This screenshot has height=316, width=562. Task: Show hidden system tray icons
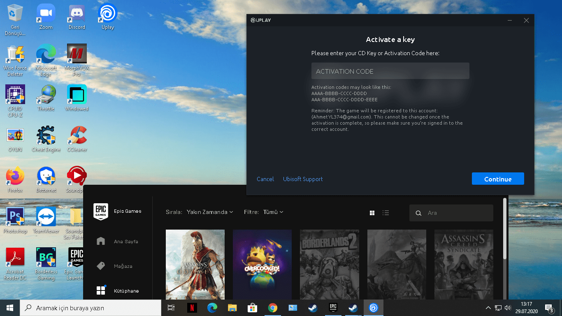coord(488,308)
